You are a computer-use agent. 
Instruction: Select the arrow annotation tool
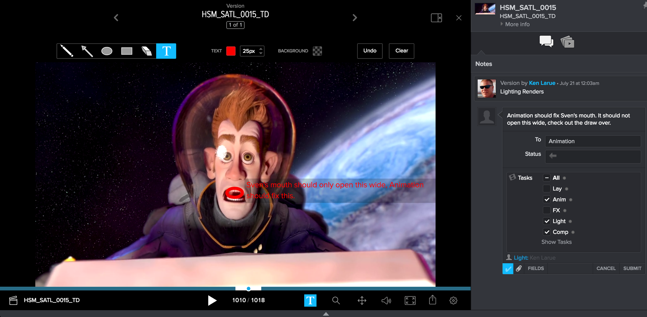(x=87, y=51)
